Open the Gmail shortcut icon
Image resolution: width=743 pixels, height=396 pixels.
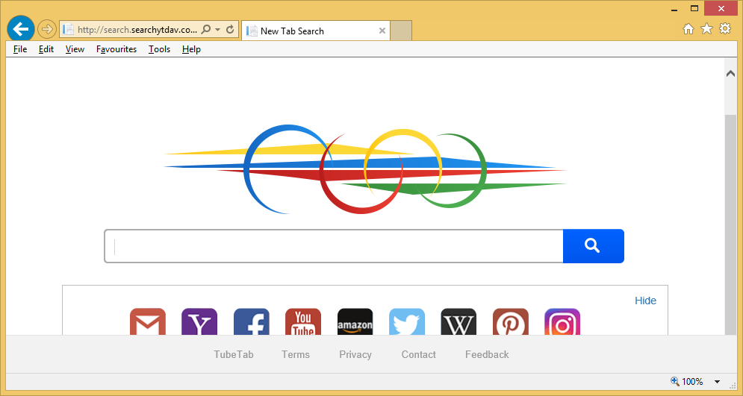click(148, 322)
